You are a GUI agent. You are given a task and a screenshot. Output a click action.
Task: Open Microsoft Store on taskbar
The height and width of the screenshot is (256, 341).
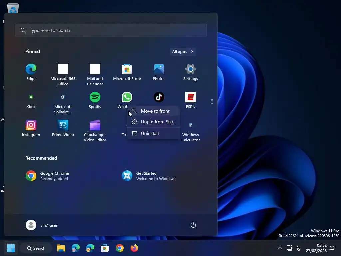click(x=105, y=248)
